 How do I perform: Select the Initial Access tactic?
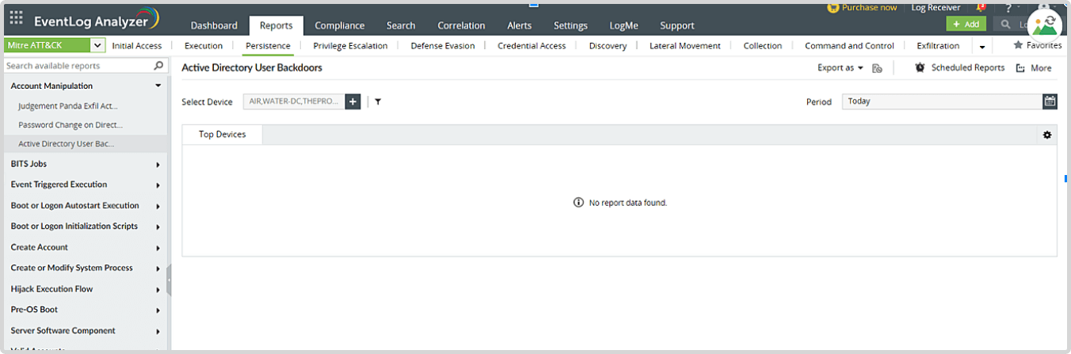pyautogui.click(x=137, y=46)
